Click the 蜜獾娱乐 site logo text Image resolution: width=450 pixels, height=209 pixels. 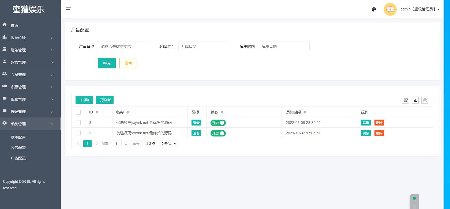[x=29, y=9]
